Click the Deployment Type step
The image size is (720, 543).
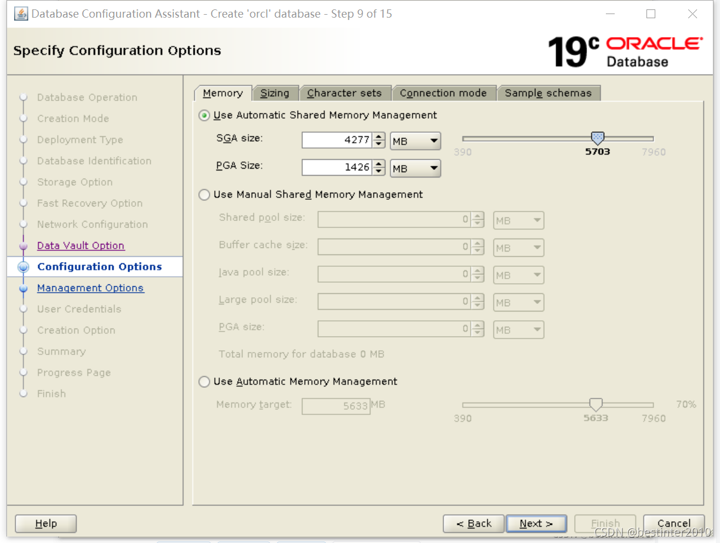pos(80,140)
